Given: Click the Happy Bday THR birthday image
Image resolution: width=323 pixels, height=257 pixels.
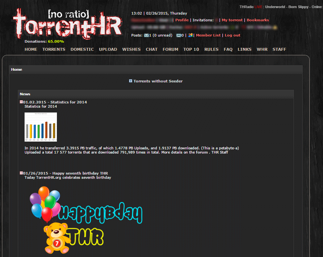Looking at the screenshot, I should coord(86,220).
